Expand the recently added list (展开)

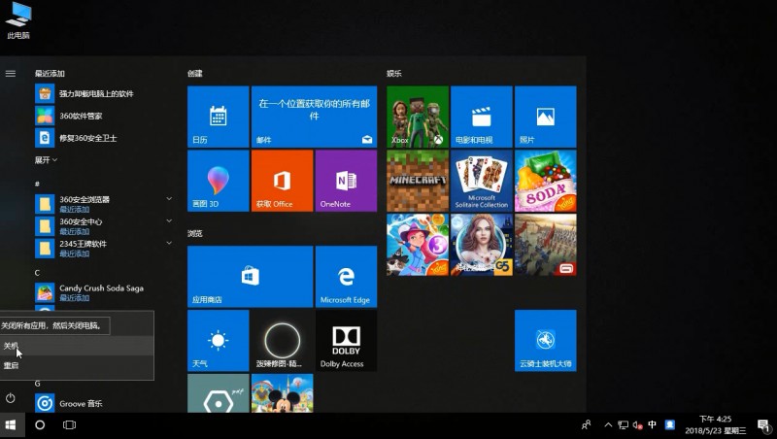pos(46,160)
